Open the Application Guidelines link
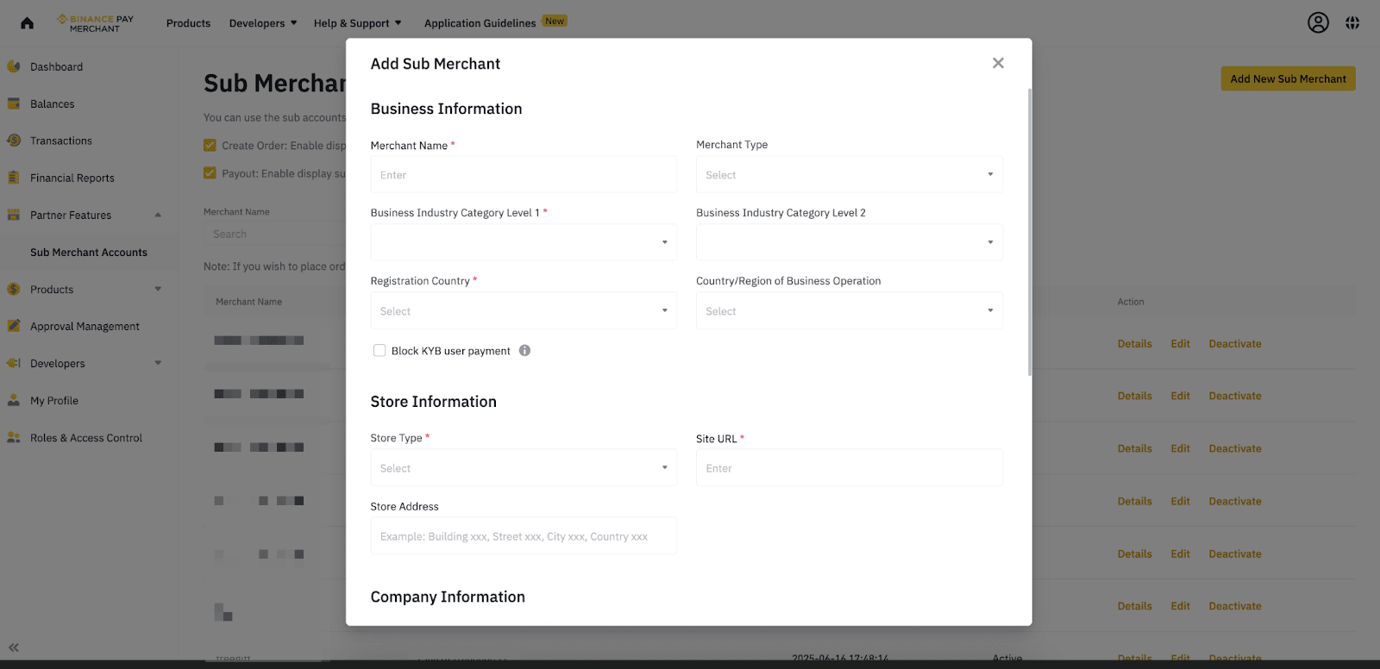The height and width of the screenshot is (669, 1380). (x=480, y=23)
